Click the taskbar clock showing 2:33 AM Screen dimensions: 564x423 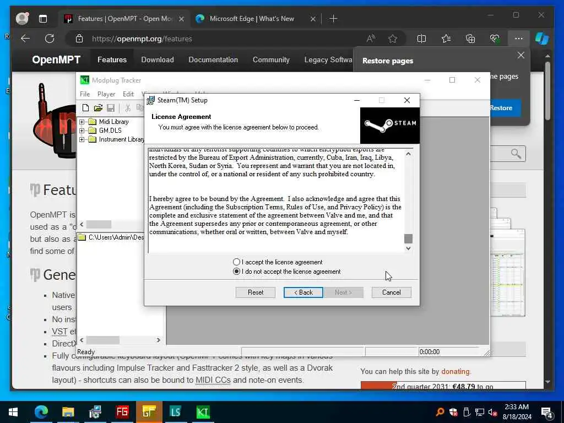[x=517, y=412]
